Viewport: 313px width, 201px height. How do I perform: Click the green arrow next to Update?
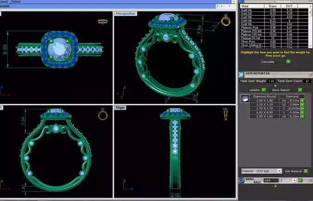coord(264,90)
